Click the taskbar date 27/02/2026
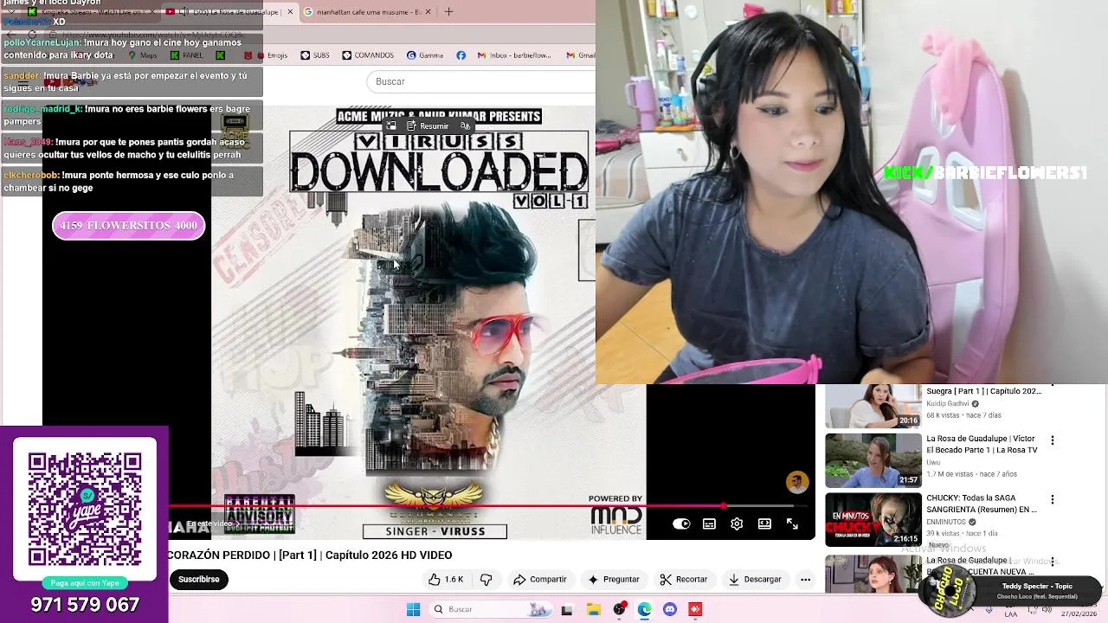The image size is (1108, 623). point(1078,613)
